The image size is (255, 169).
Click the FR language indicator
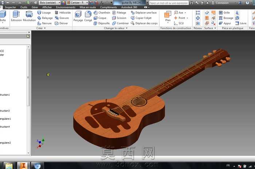pyautogui.click(x=228, y=166)
